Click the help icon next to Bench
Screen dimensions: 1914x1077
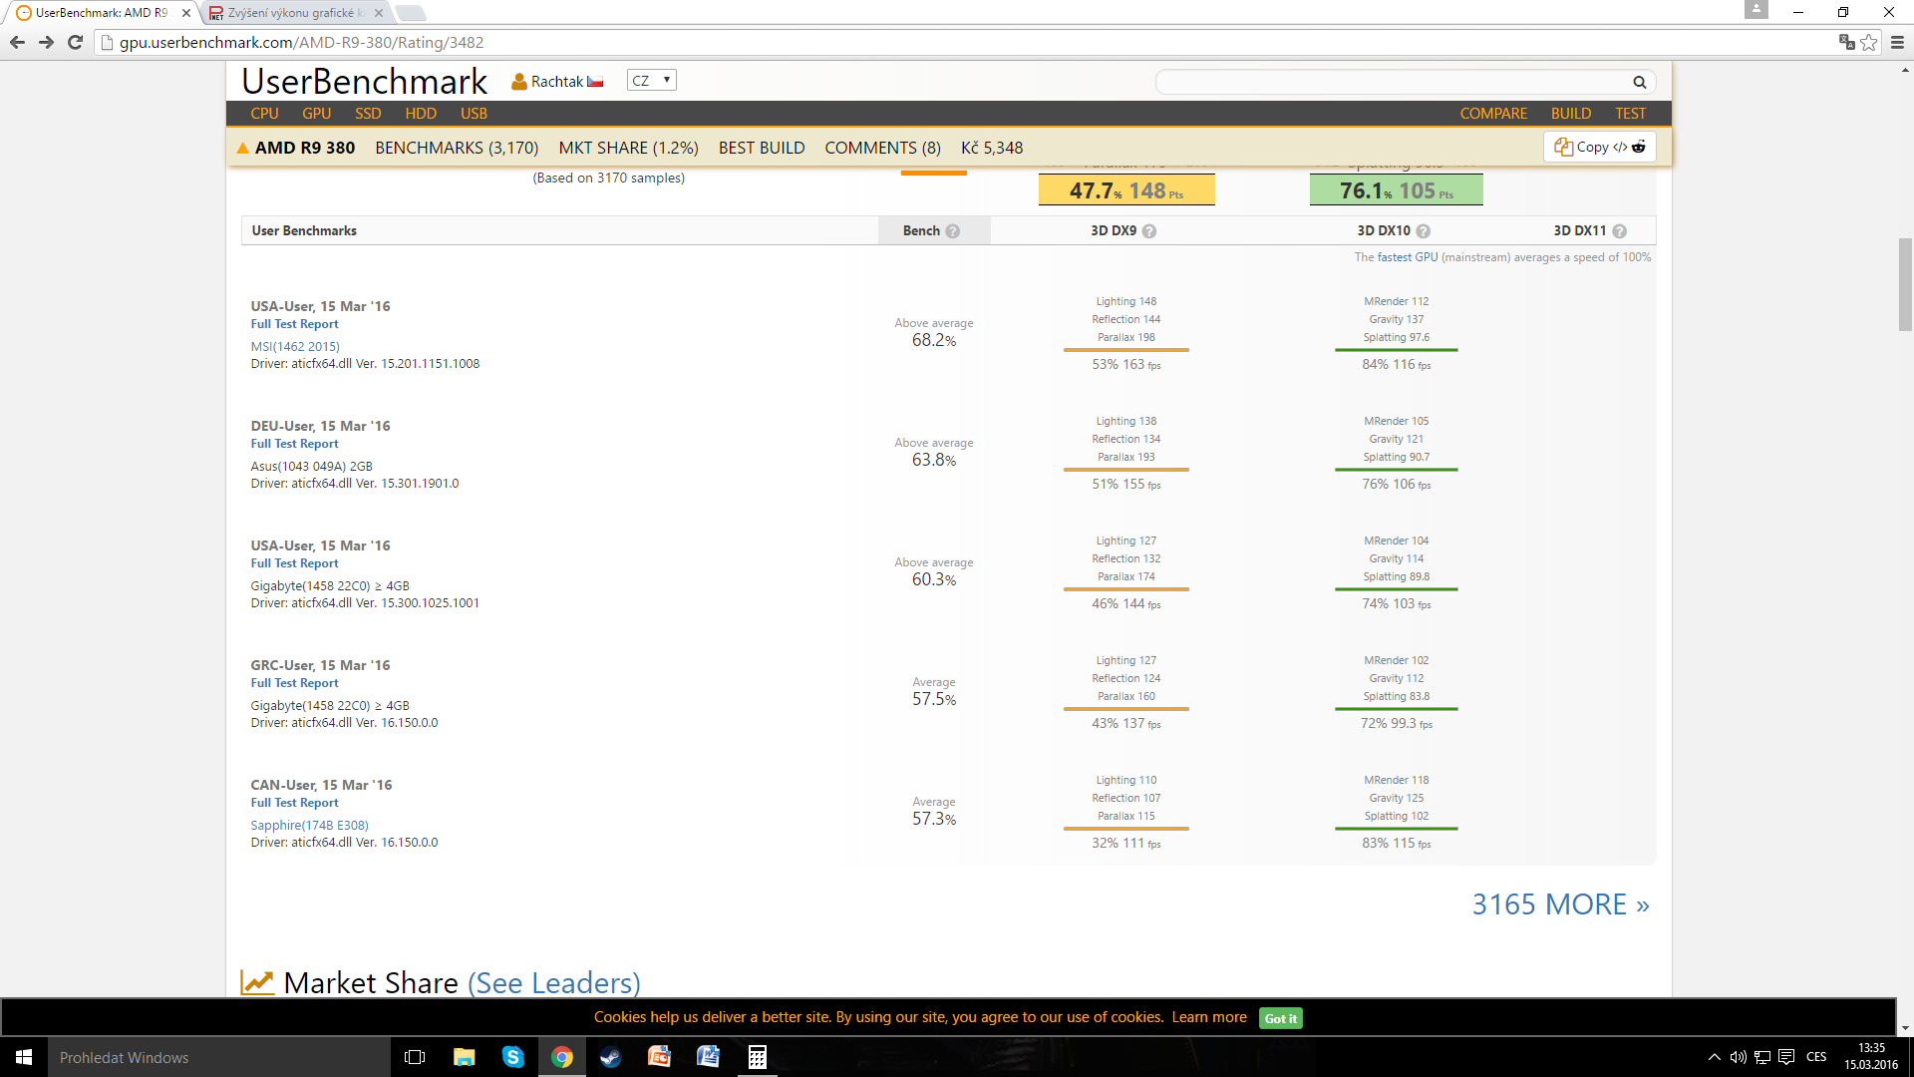point(953,231)
